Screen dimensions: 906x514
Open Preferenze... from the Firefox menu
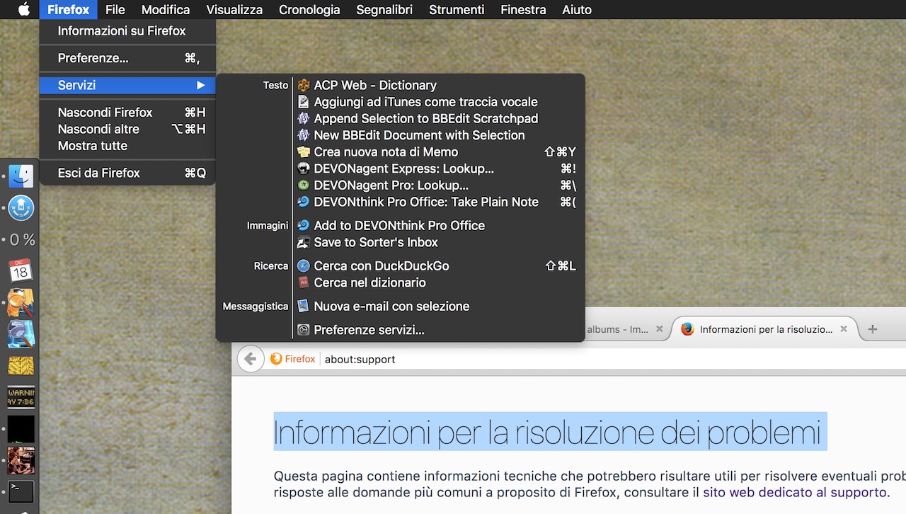(x=127, y=58)
